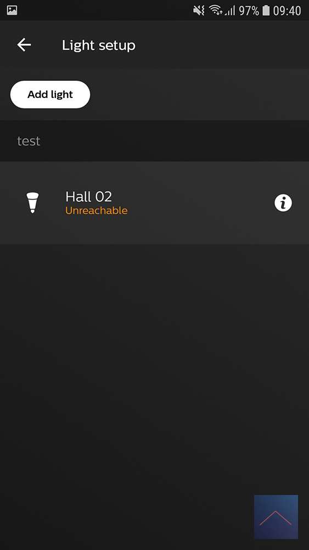This screenshot has width=309, height=550.
Task: Select the test room header
Action: [154, 141]
